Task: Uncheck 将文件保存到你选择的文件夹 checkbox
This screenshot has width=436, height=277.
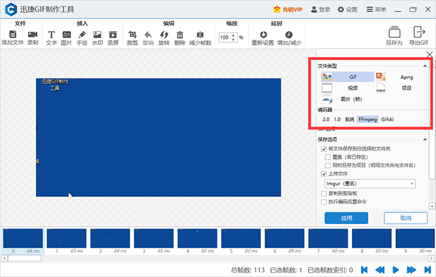Action: pyautogui.click(x=324, y=149)
